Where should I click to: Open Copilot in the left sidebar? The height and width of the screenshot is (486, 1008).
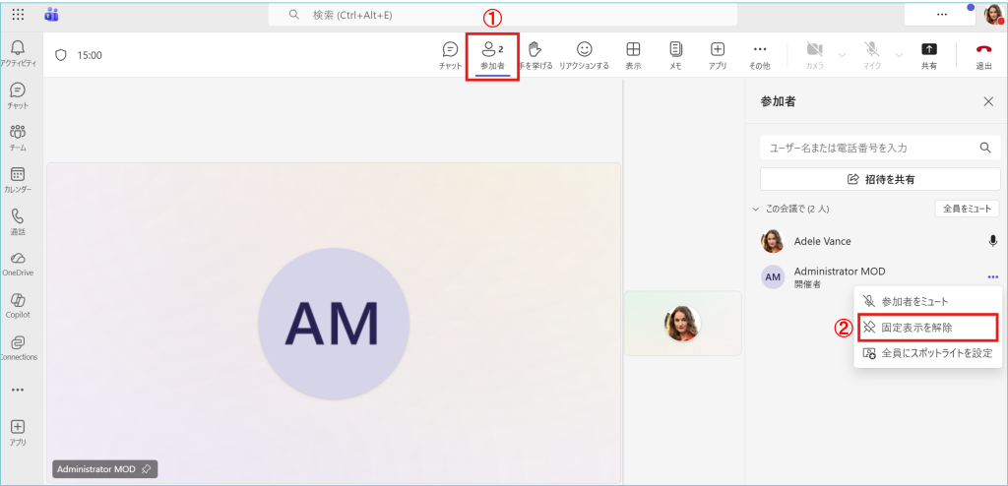pyautogui.click(x=17, y=306)
